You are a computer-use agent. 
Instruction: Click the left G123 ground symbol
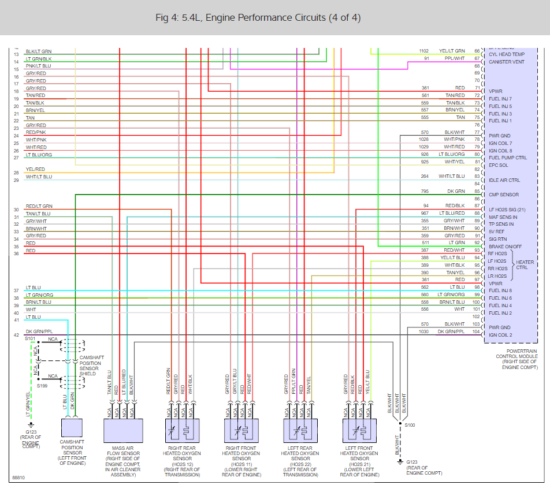pos(31,425)
